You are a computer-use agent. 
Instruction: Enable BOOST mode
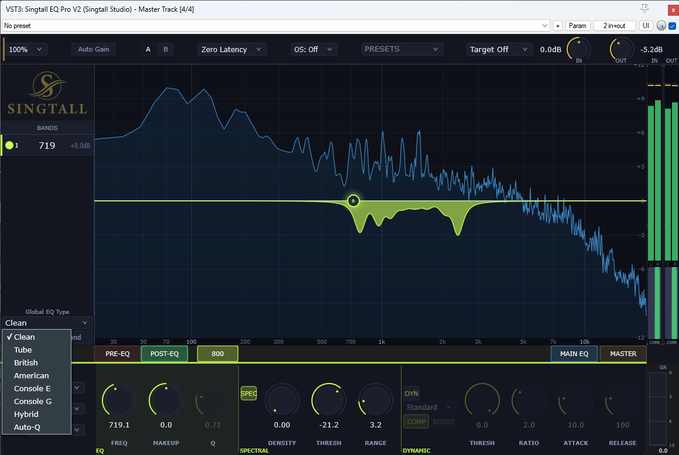[x=444, y=422]
